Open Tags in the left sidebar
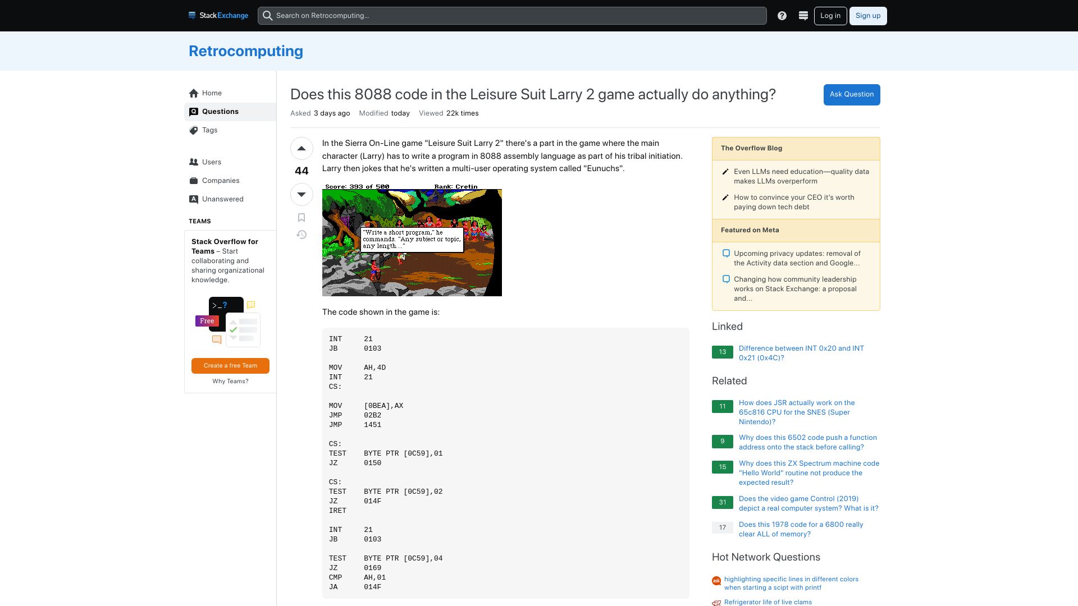 tap(230, 130)
